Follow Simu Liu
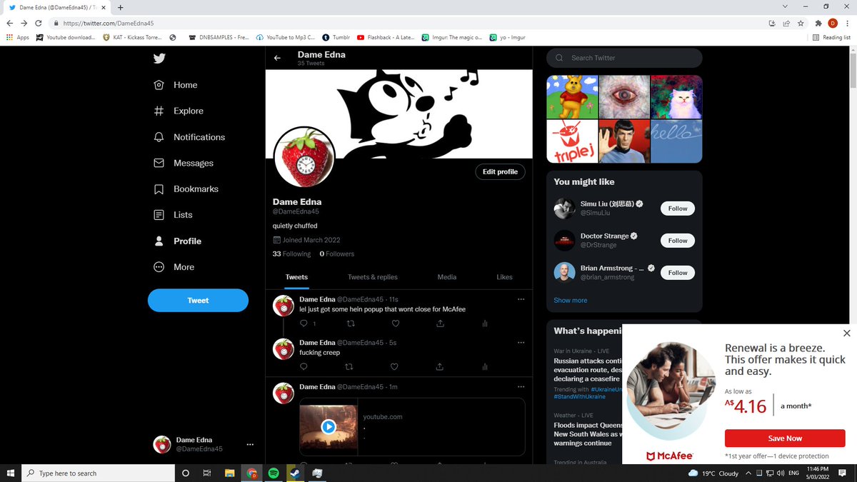Image resolution: width=857 pixels, height=482 pixels. (678, 209)
